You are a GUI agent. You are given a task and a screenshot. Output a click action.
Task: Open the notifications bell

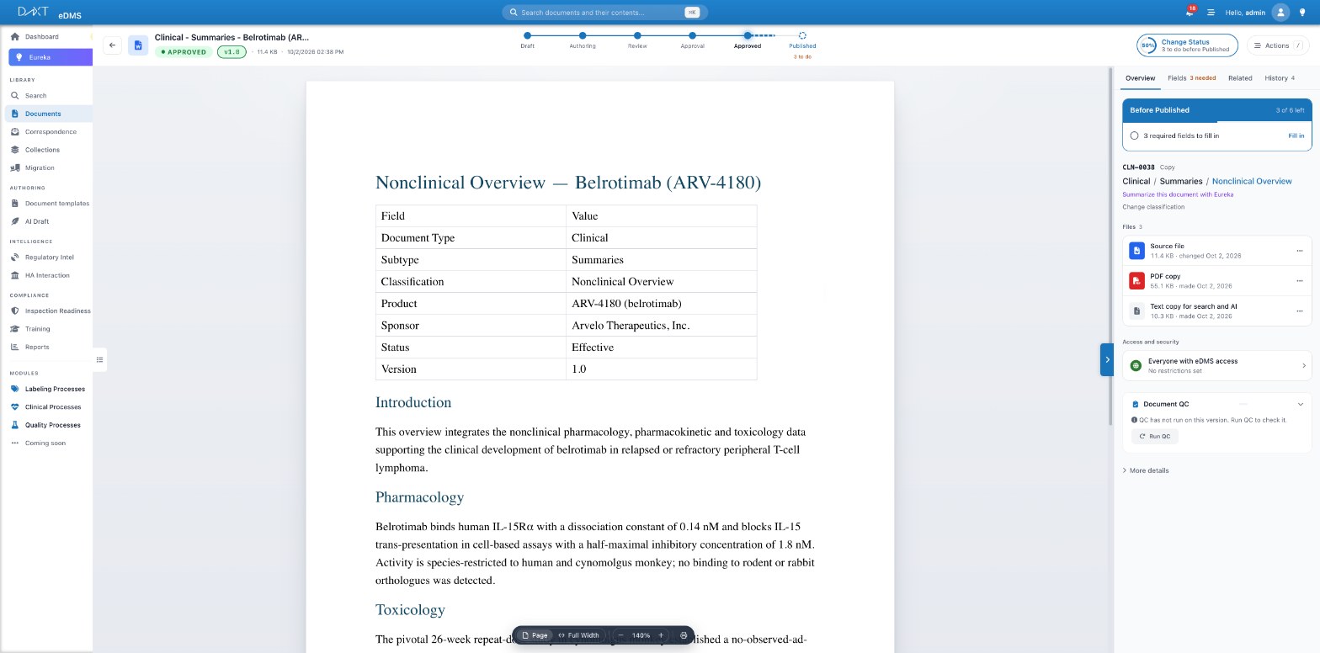[x=1190, y=12]
